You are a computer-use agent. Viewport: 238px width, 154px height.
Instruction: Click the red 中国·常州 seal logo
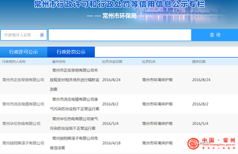pyautogui.click(x=193, y=144)
